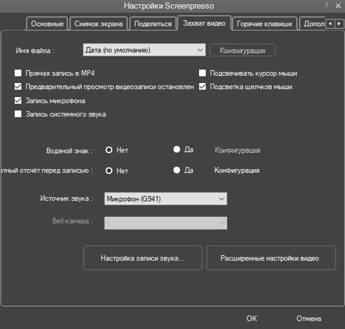Switch to the Снимок экрана tab
This screenshot has height=329, width=345.
98,24
